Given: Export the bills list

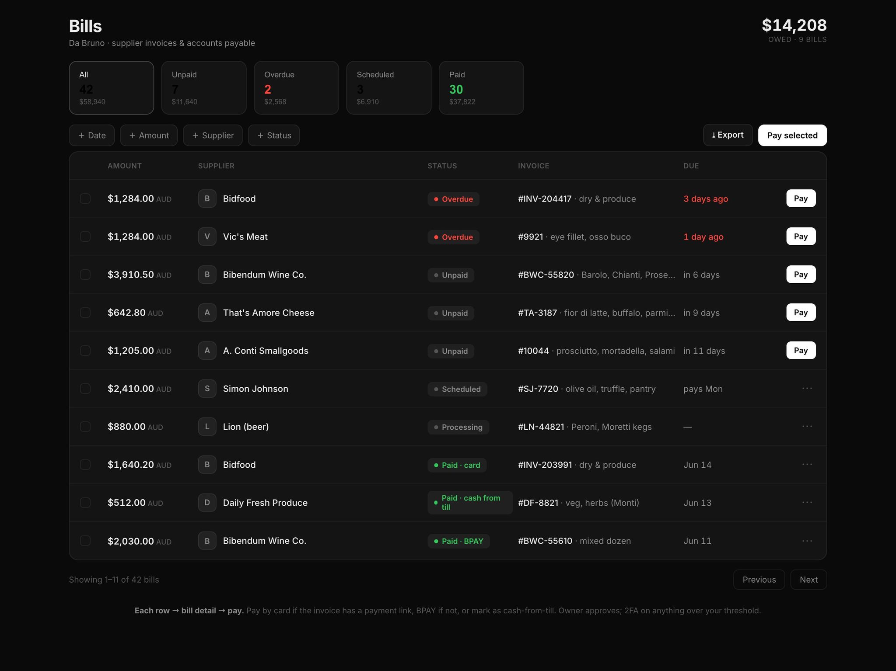Looking at the screenshot, I should point(728,135).
